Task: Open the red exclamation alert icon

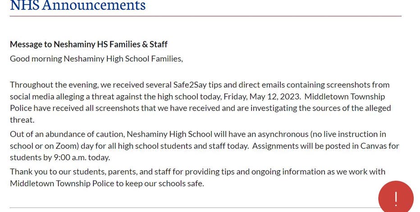Action: 396,197
